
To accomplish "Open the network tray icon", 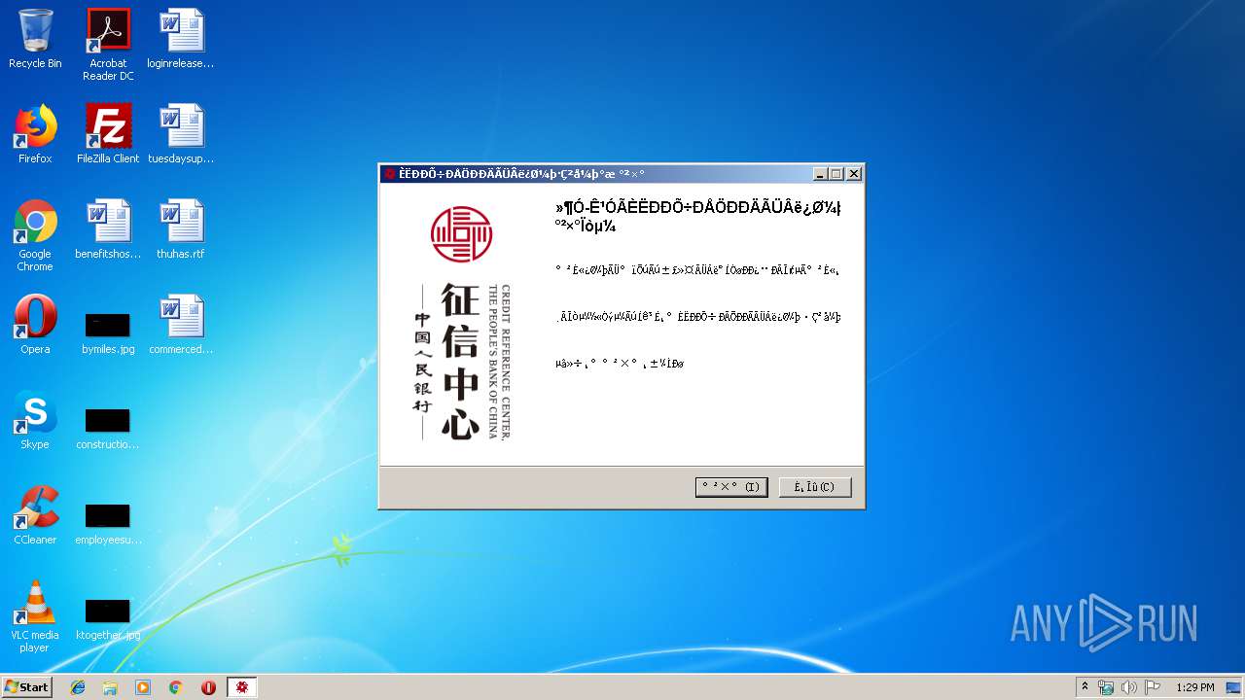I will 1106,687.
